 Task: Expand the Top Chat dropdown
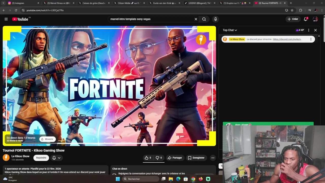point(230,30)
